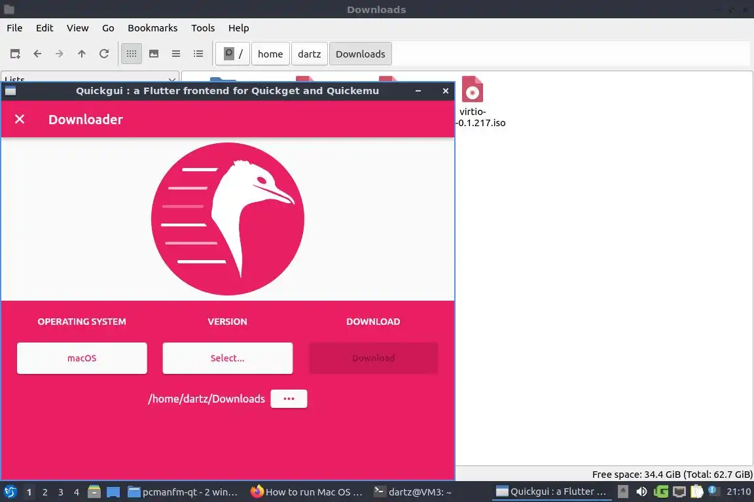
Task: Click the green G tray icon
Action: (660, 492)
